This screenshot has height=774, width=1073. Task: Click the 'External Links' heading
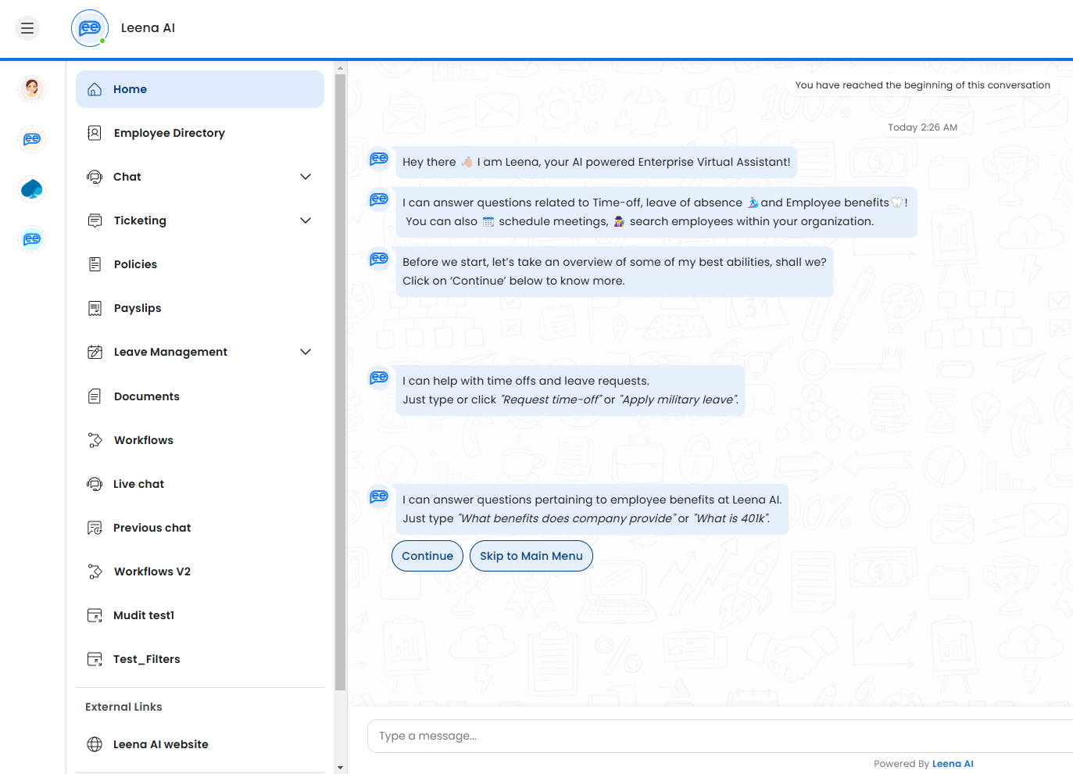click(123, 707)
